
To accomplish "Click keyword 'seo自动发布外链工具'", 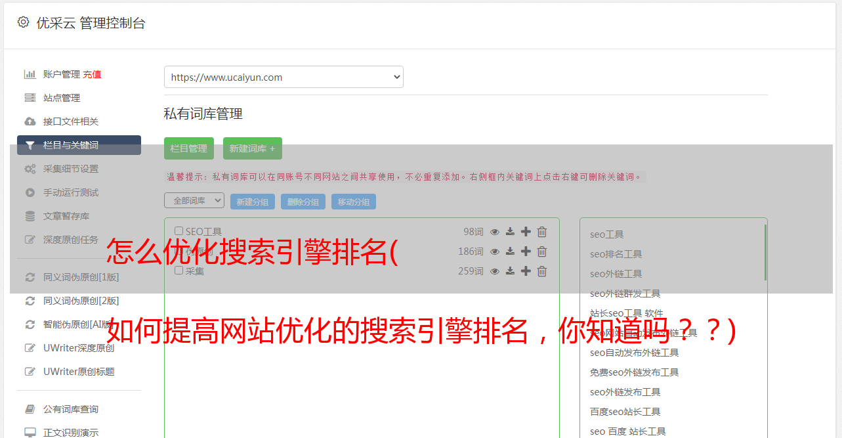I will [x=634, y=353].
